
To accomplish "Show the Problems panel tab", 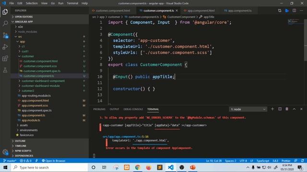I will 99,109.
